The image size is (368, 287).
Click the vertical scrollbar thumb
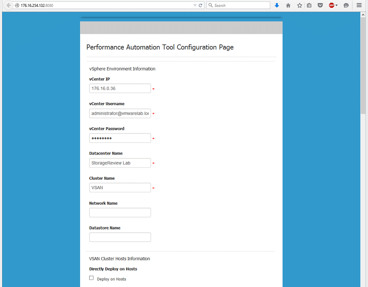point(363,66)
